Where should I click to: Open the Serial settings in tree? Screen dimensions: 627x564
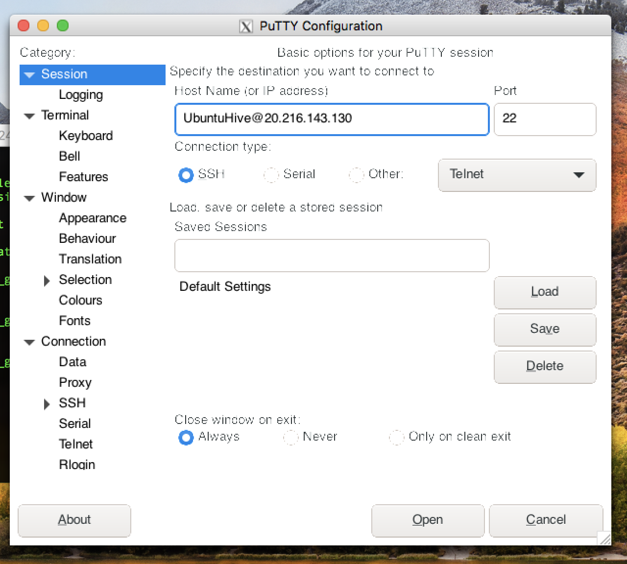point(74,423)
